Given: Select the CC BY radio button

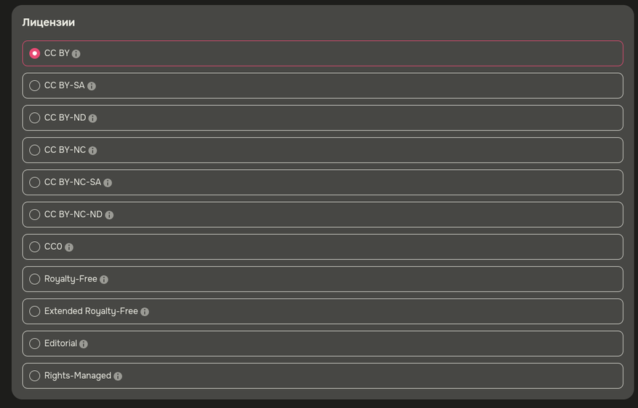Looking at the screenshot, I should 34,54.
